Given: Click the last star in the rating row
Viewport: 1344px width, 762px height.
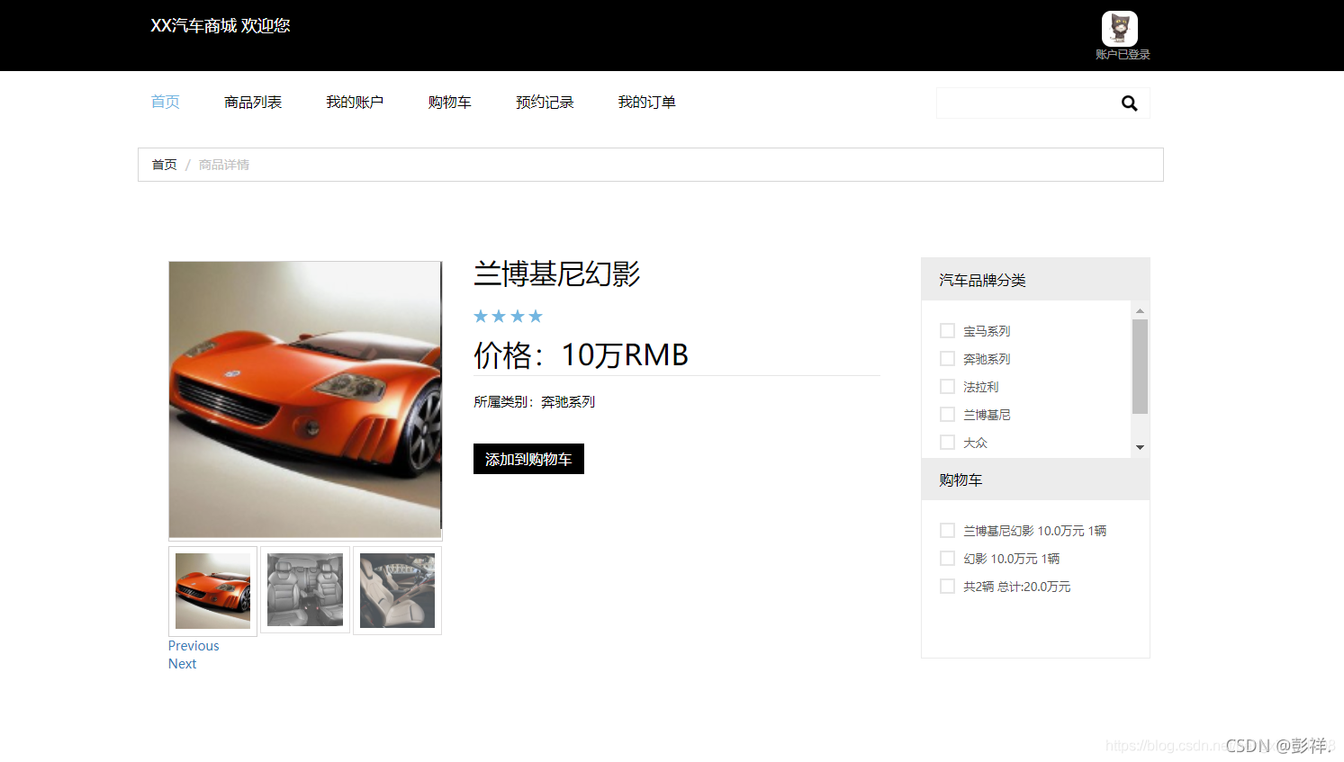Looking at the screenshot, I should pos(536,316).
